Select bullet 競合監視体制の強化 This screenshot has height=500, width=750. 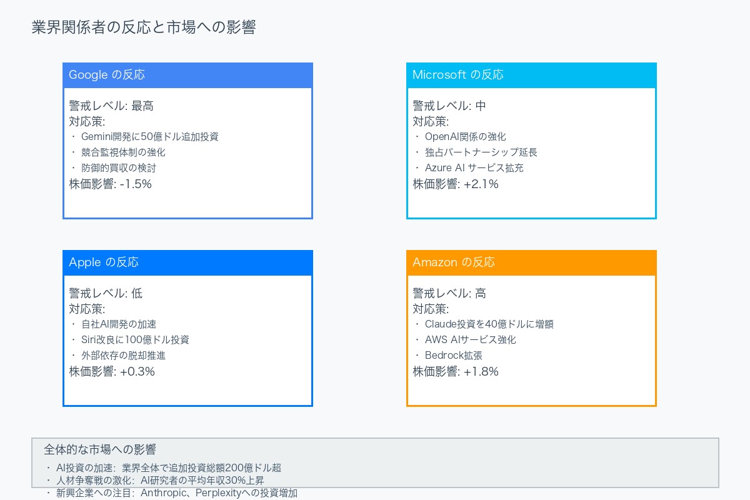pyautogui.click(x=118, y=152)
